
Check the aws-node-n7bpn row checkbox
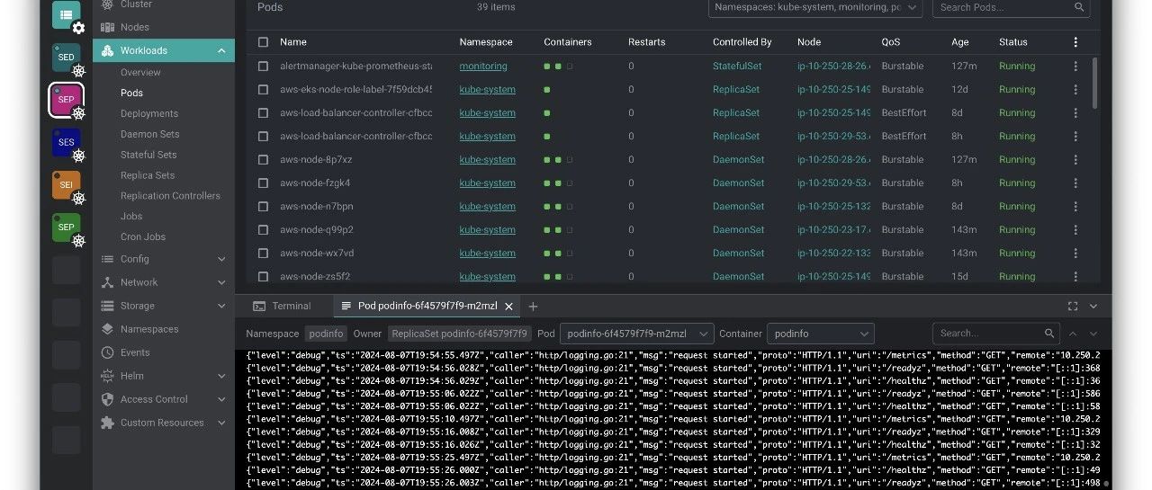point(263,207)
